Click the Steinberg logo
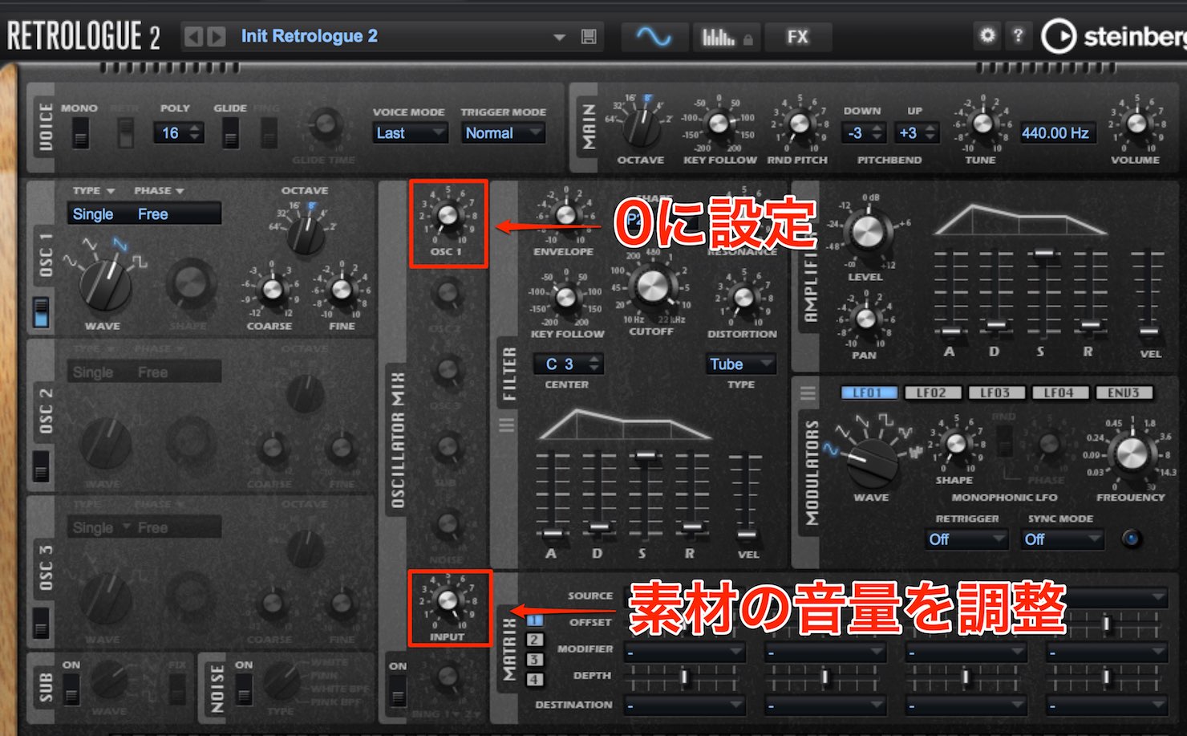 click(x=1115, y=37)
